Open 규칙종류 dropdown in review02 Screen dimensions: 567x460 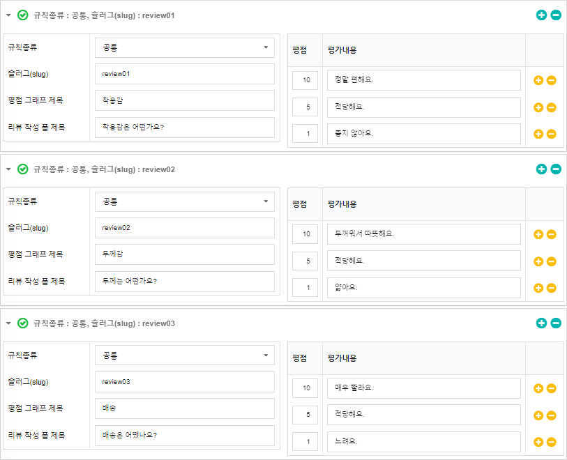tap(185, 201)
